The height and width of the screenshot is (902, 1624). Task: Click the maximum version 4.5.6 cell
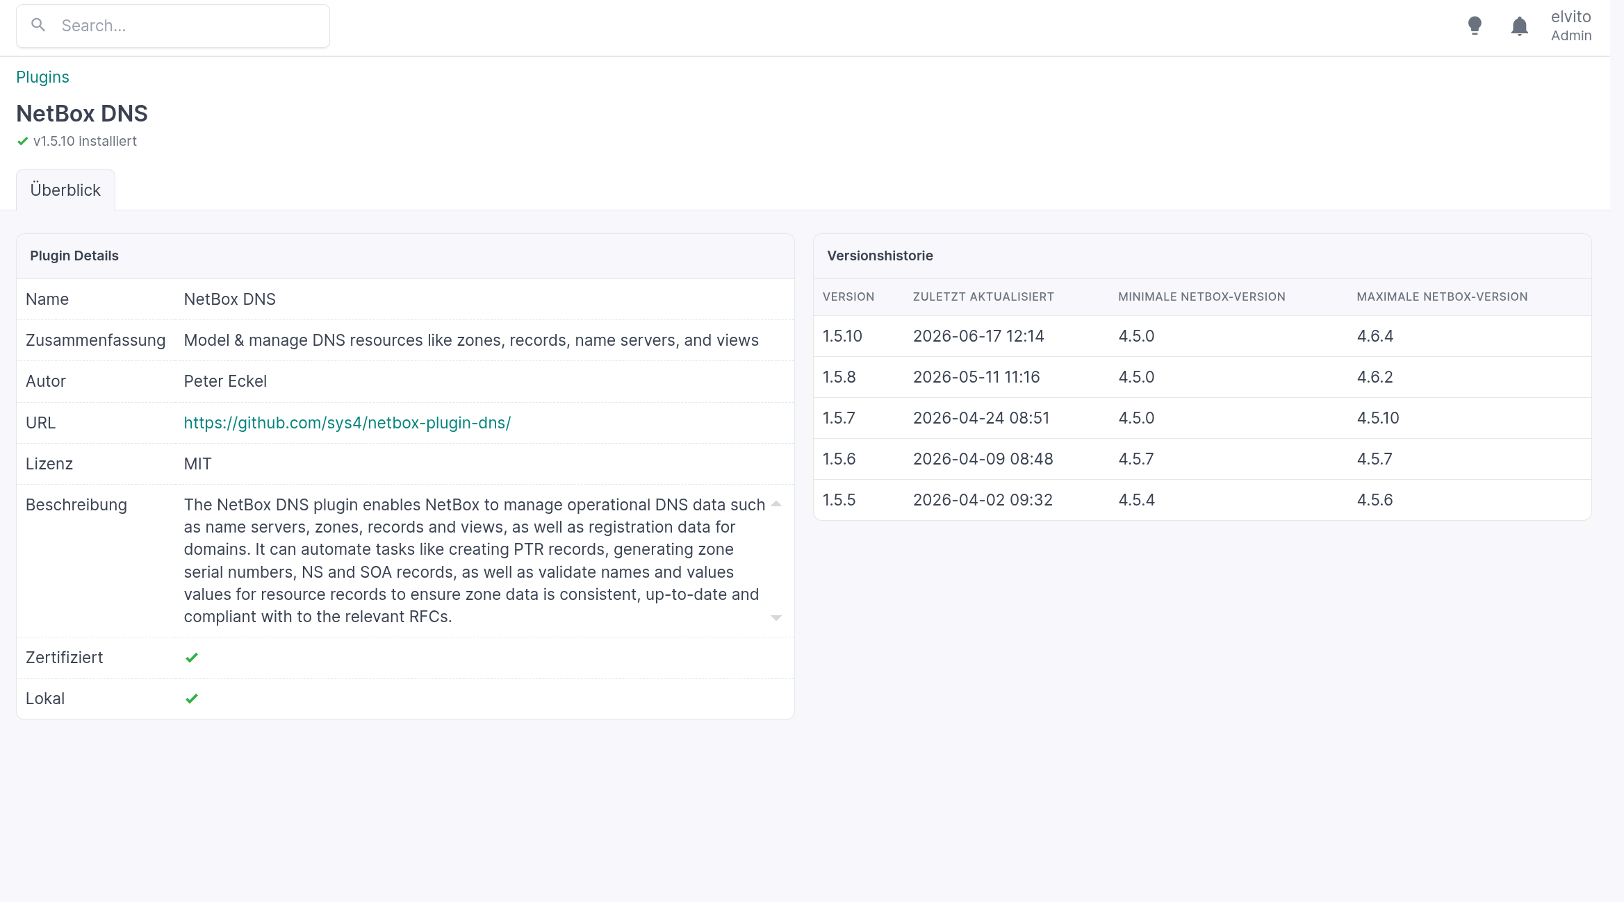(1375, 500)
